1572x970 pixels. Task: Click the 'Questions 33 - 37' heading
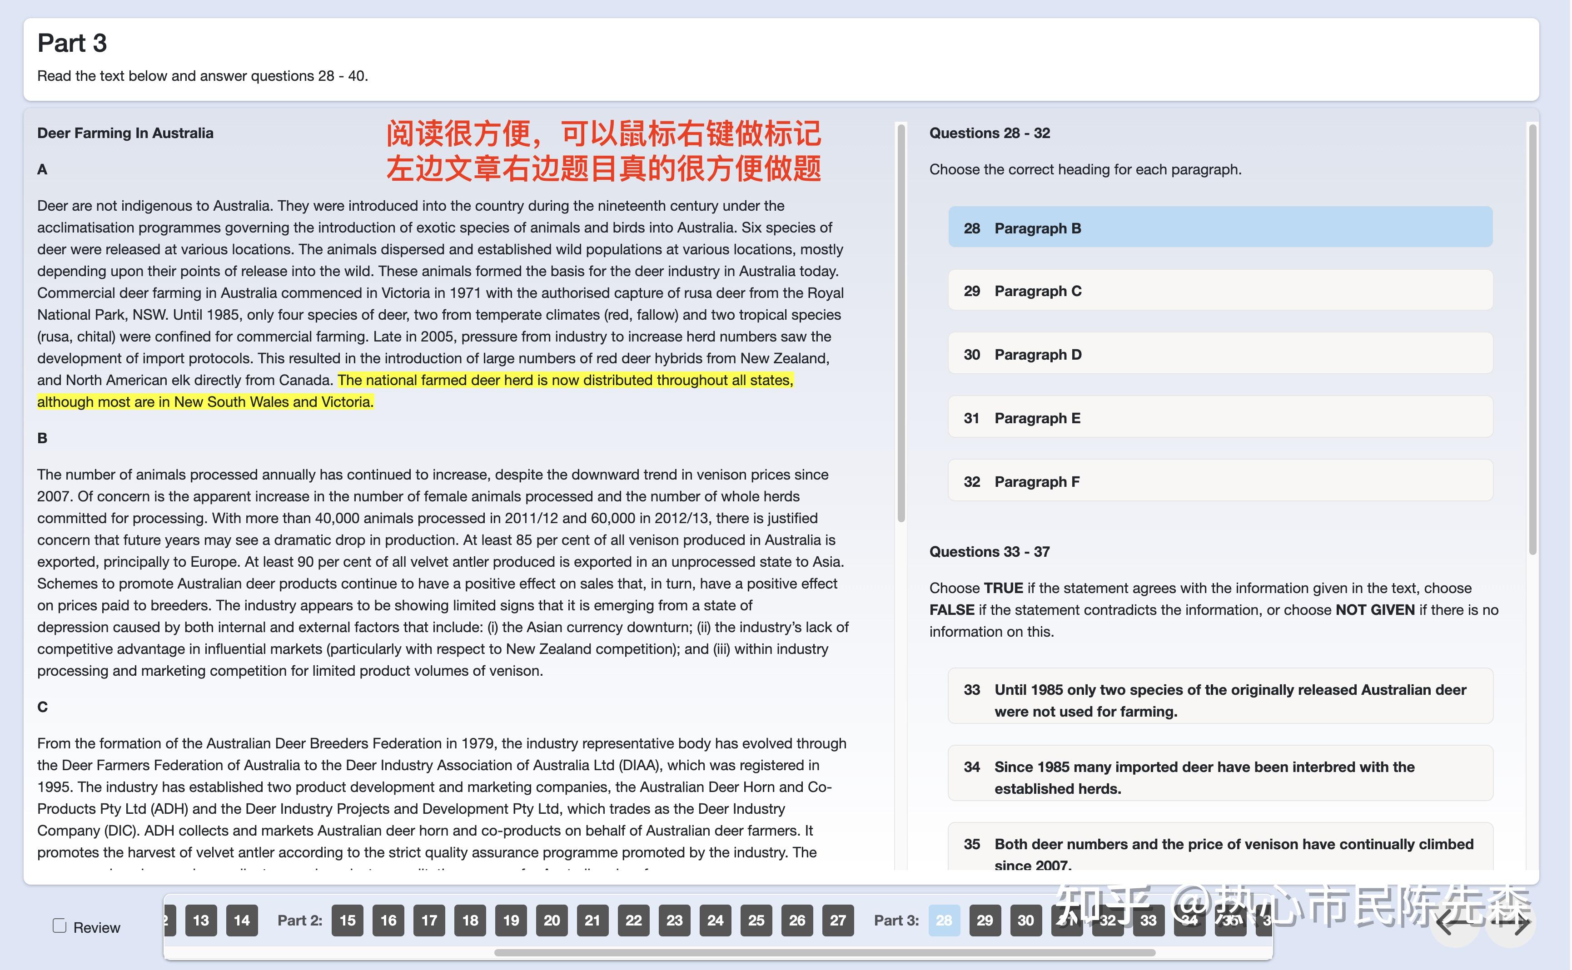point(990,552)
